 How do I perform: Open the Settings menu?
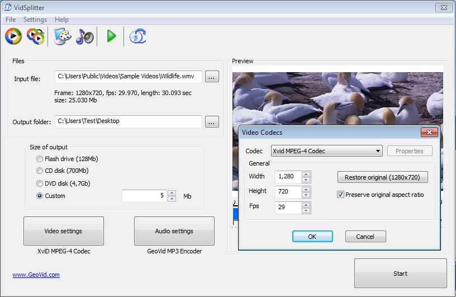[x=35, y=20]
